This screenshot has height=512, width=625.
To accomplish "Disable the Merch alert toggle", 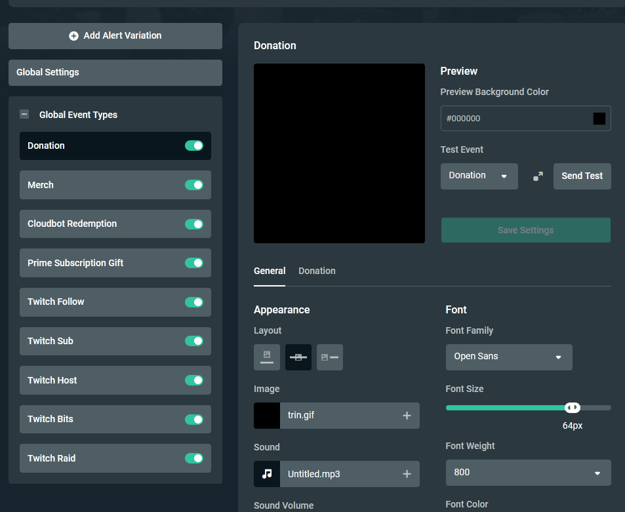I will (x=194, y=185).
